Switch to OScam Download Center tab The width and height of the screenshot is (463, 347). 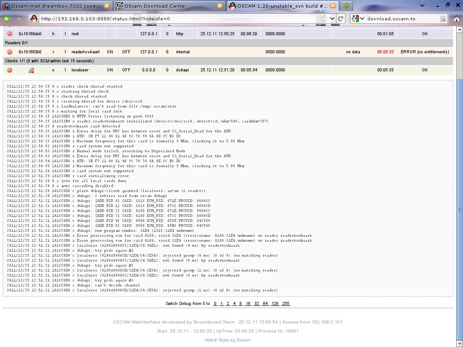coord(165,6)
